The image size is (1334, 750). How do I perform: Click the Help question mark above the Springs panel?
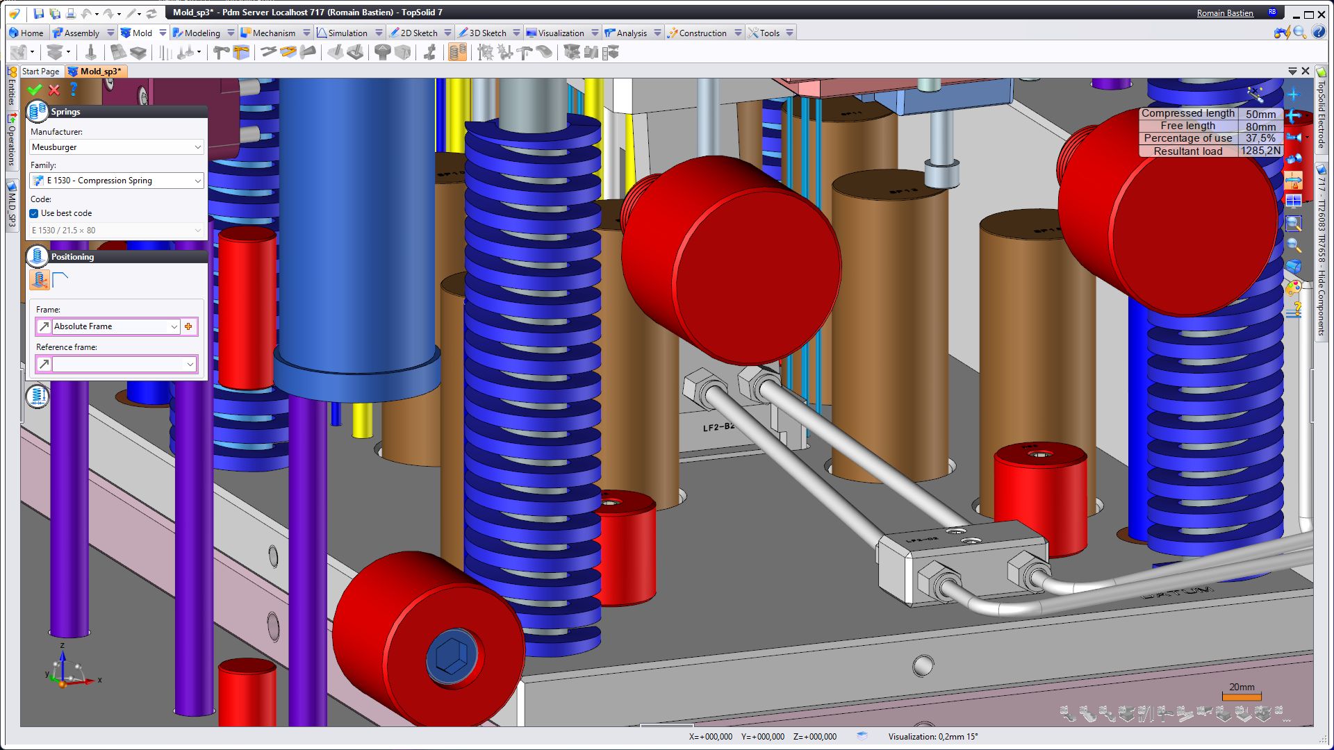click(x=73, y=90)
